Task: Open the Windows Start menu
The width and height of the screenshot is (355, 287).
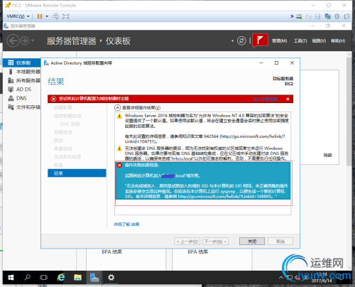Action: click(x=11, y=277)
